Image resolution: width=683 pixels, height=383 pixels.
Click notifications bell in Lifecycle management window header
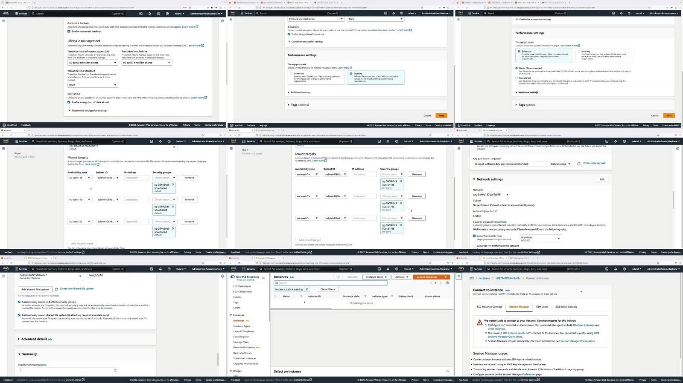coord(150,14)
